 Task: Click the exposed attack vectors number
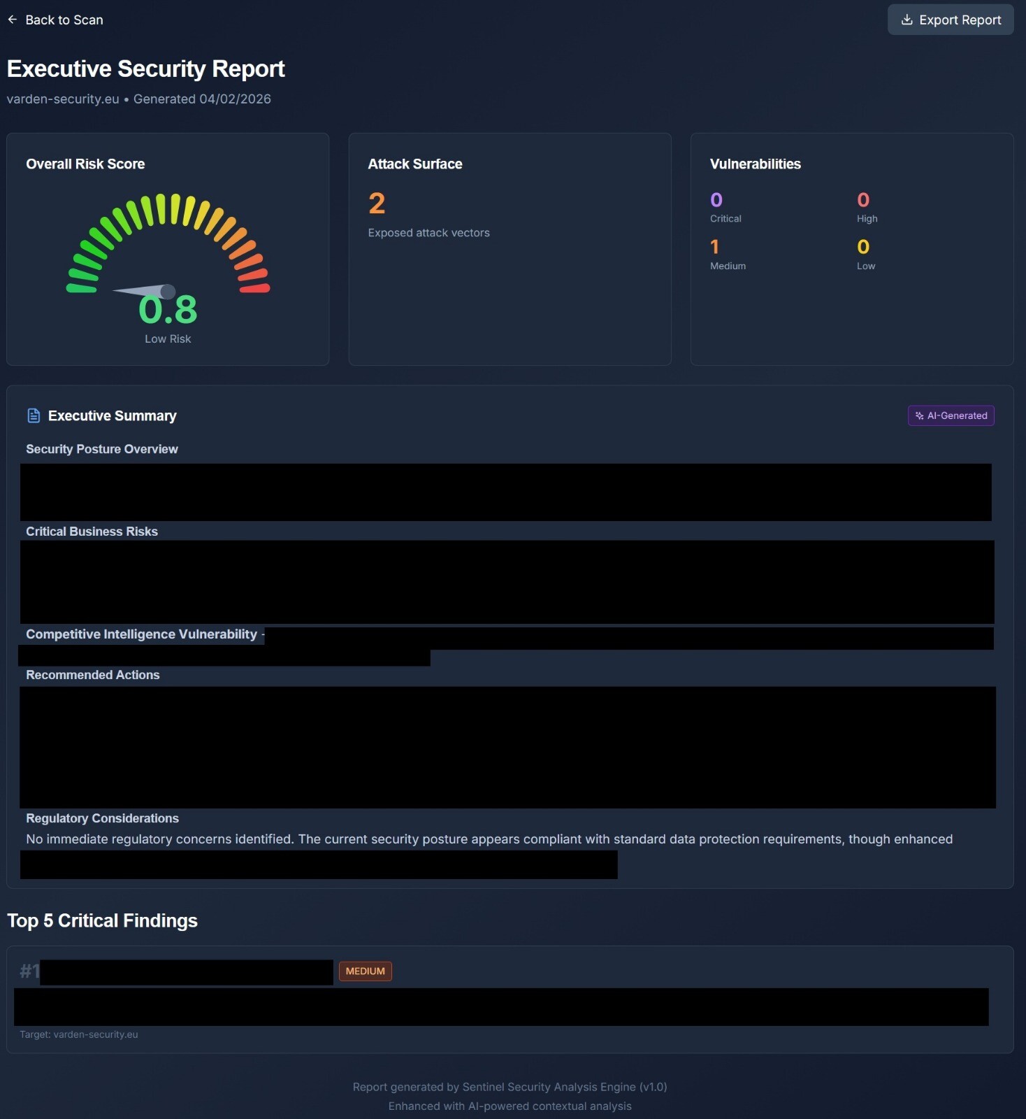[x=377, y=204]
